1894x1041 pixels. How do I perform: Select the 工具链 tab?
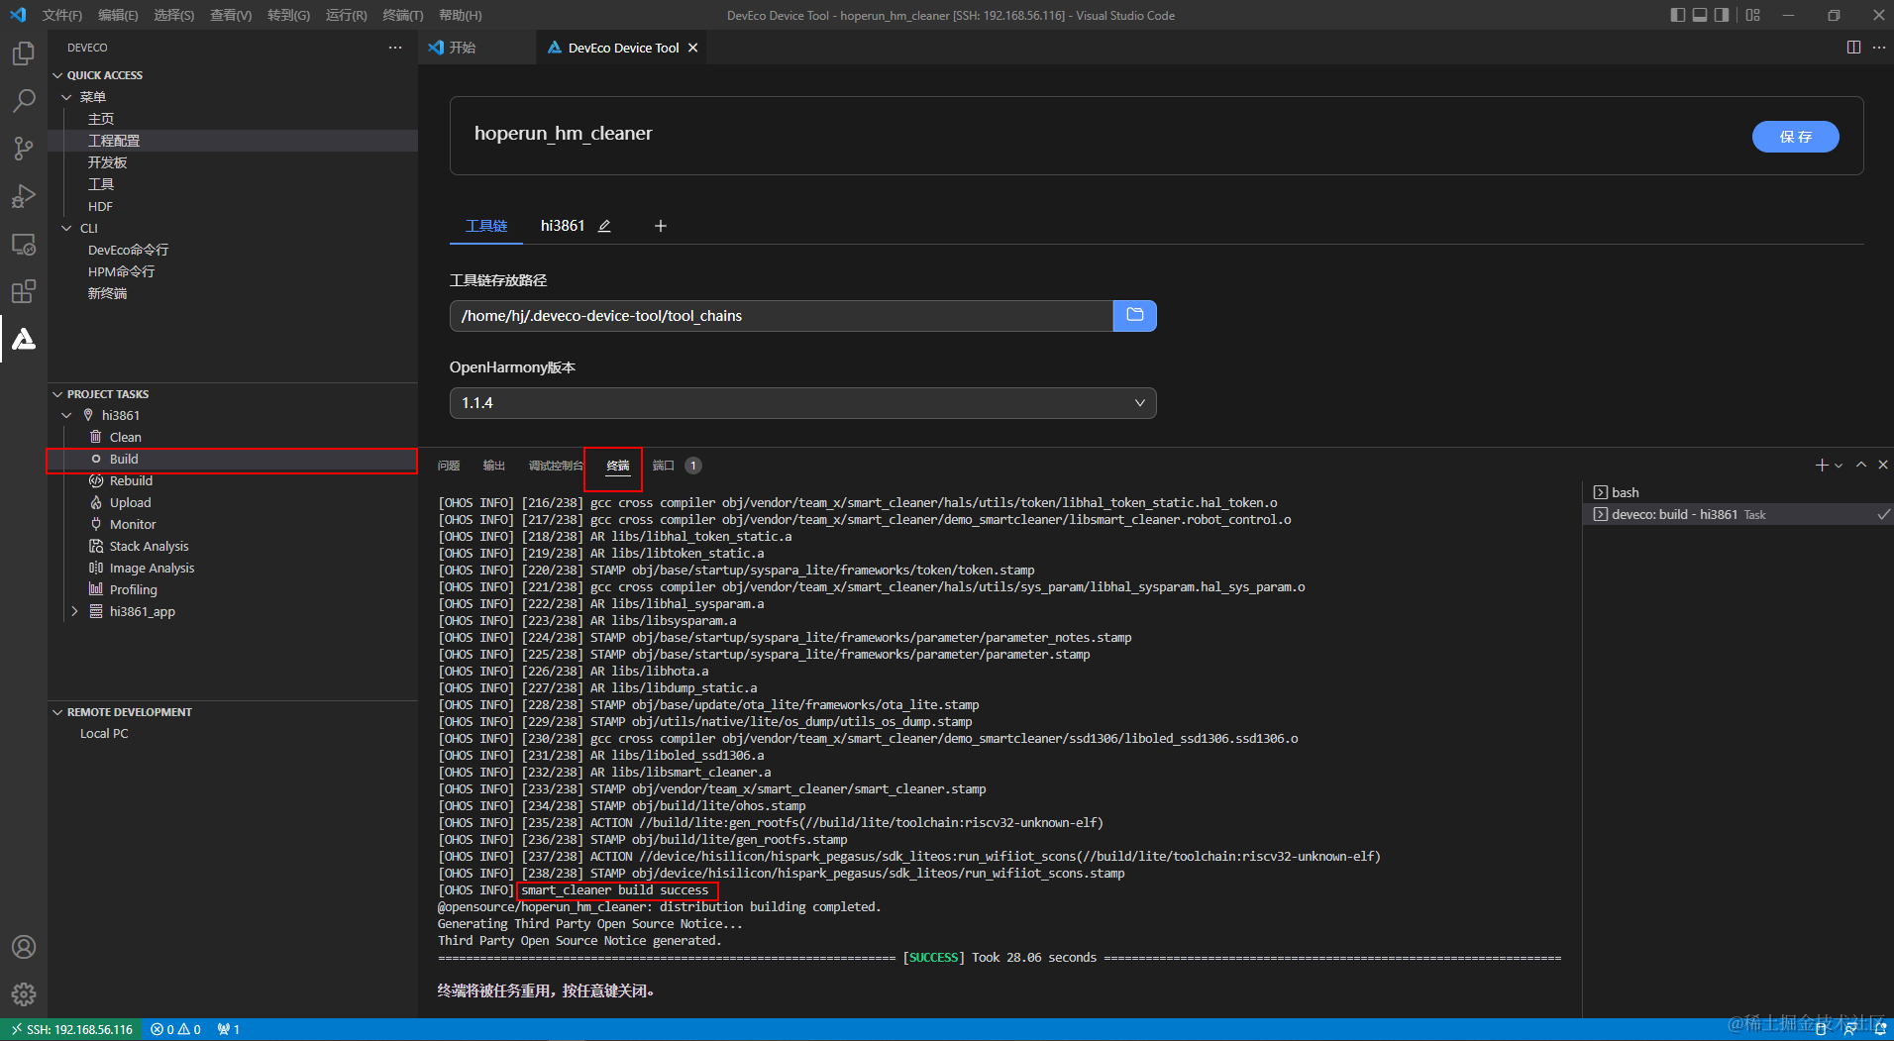coord(486,226)
